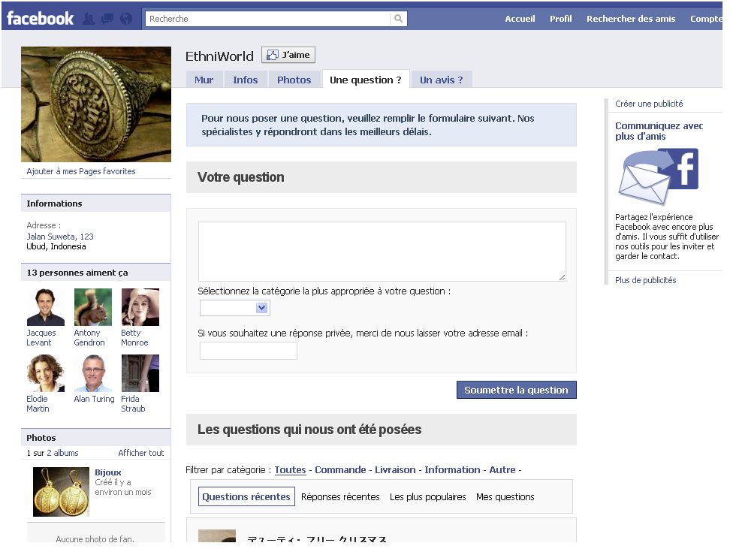
Task: Click Soumettre la question button
Action: 516,390
